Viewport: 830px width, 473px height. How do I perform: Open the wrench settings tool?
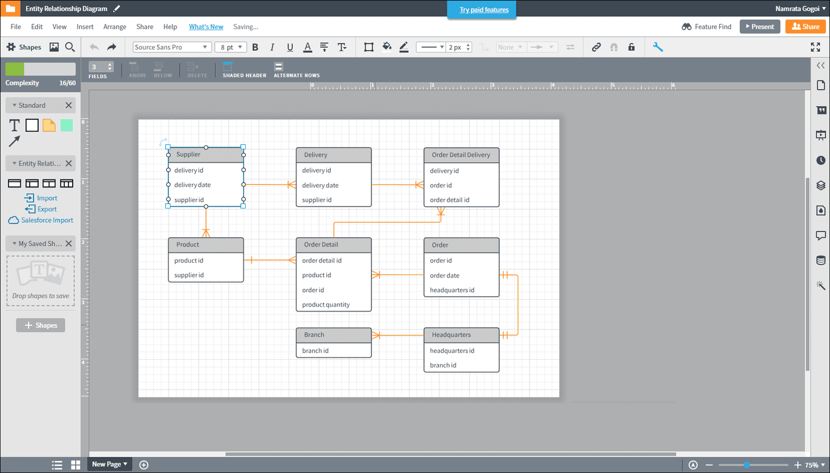[658, 47]
